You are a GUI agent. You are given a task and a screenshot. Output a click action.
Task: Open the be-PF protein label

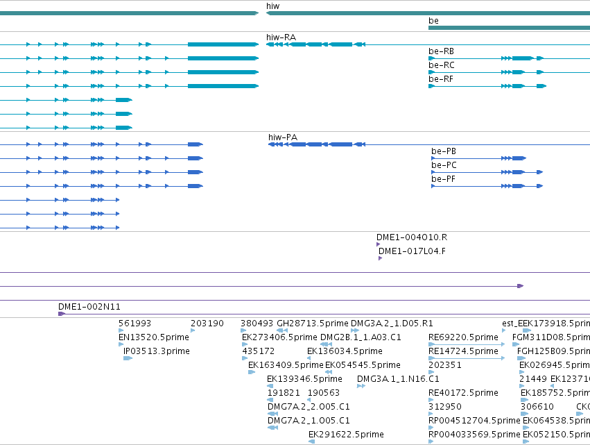pos(443,179)
